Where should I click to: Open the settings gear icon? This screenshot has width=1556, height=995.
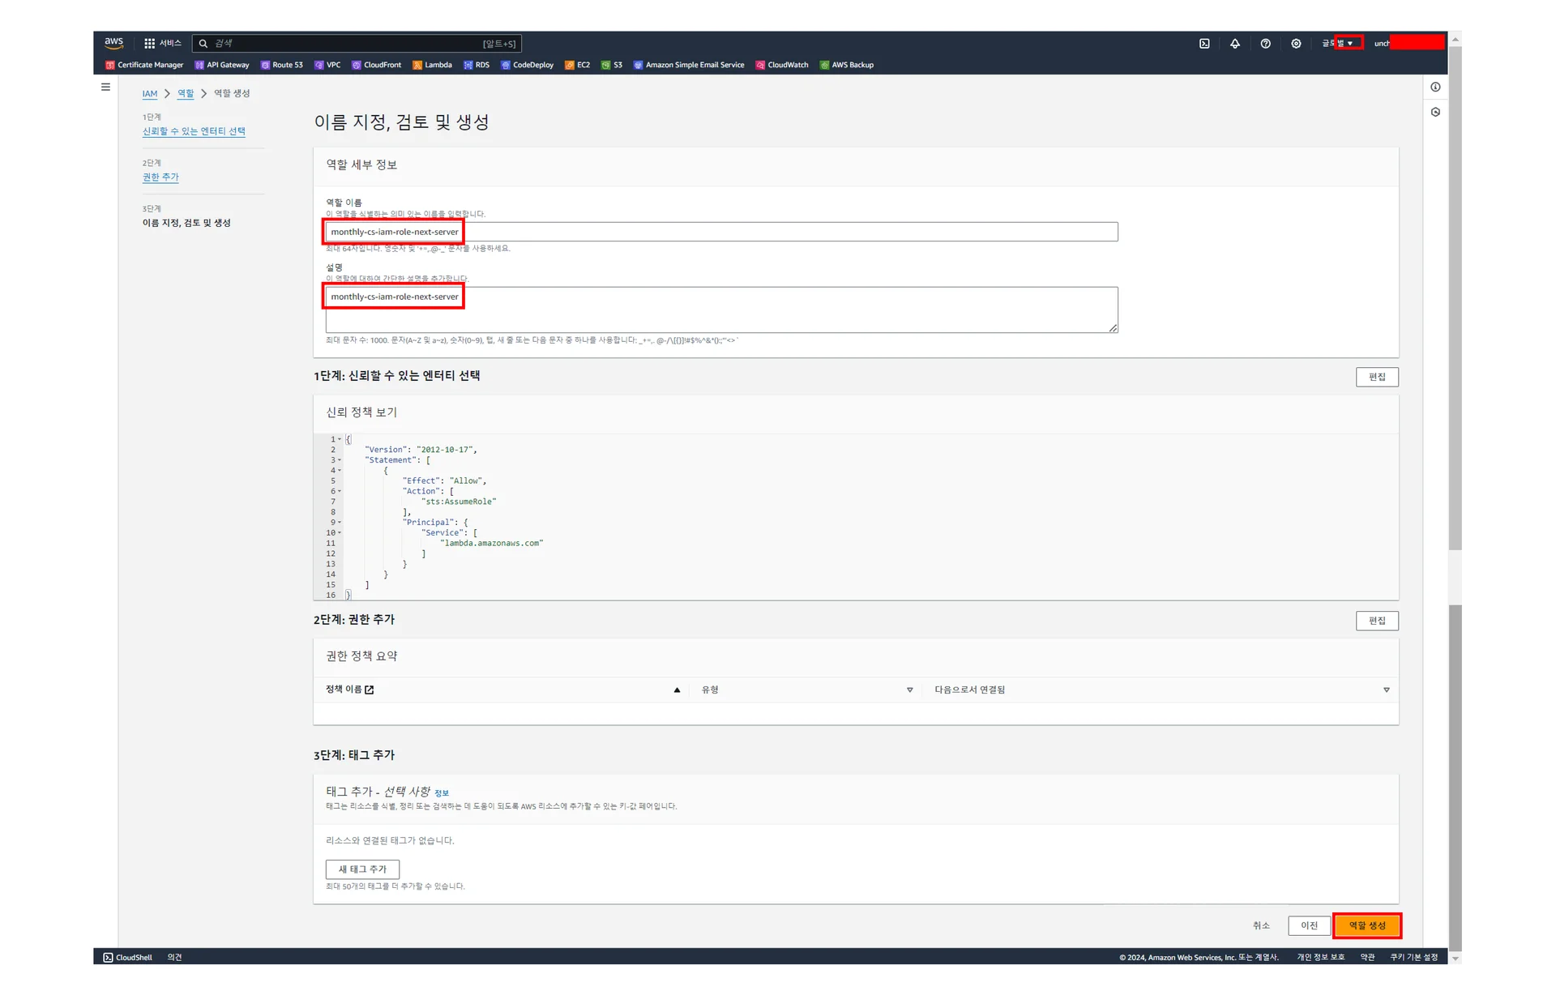[x=1296, y=44]
